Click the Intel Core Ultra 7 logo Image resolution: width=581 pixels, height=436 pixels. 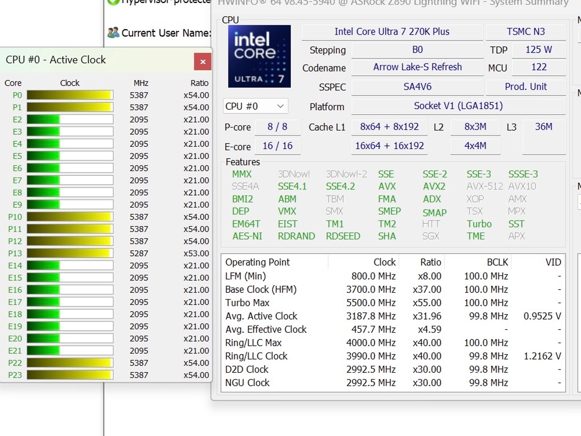259,56
